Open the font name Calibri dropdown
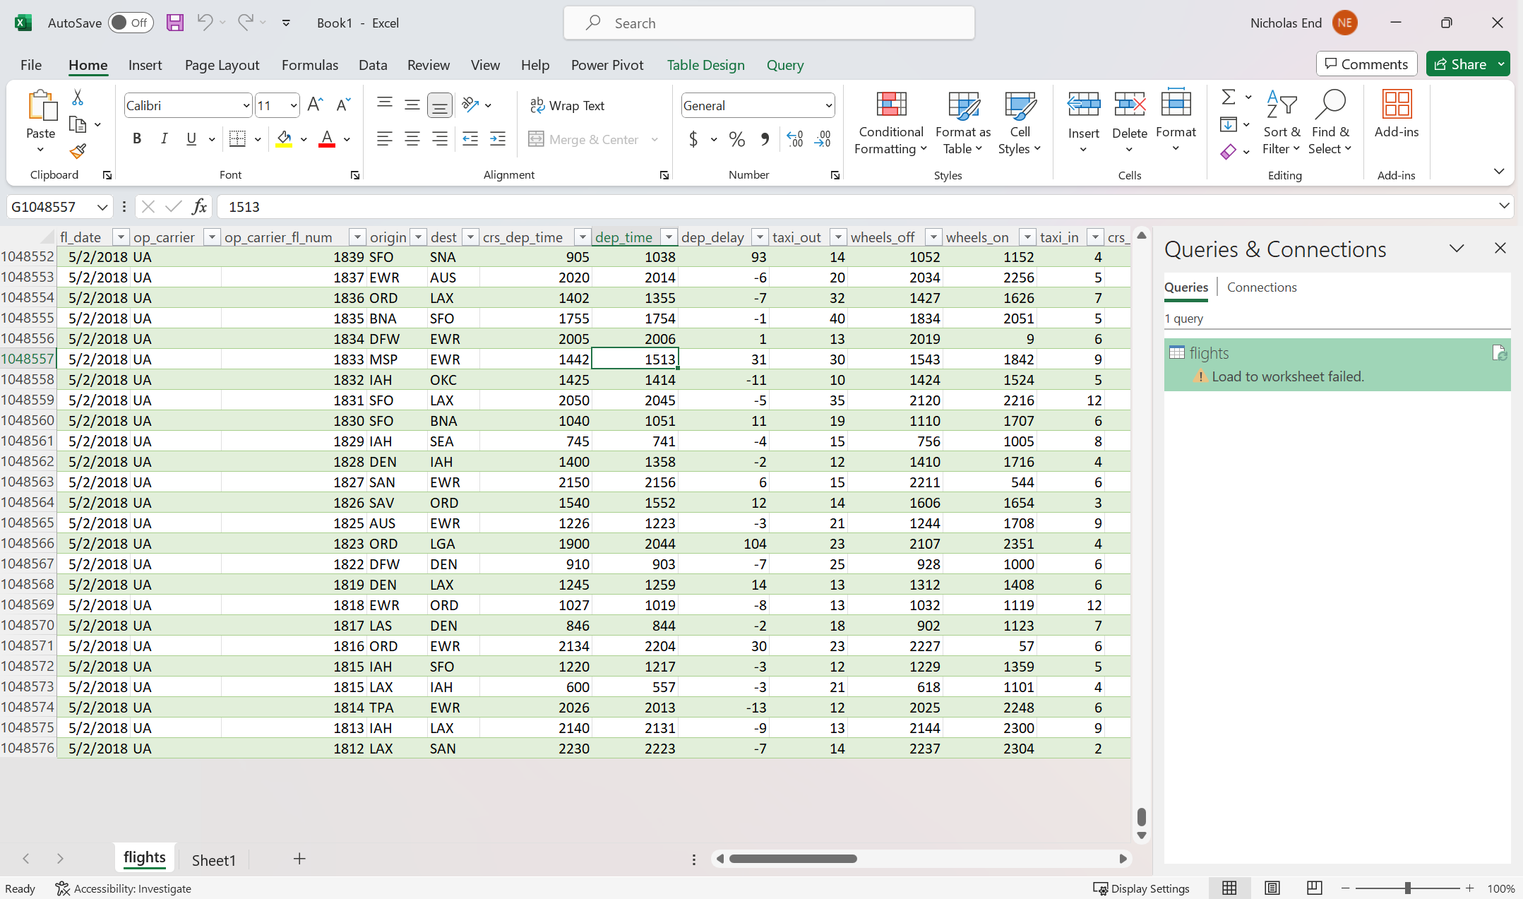 pos(246,106)
